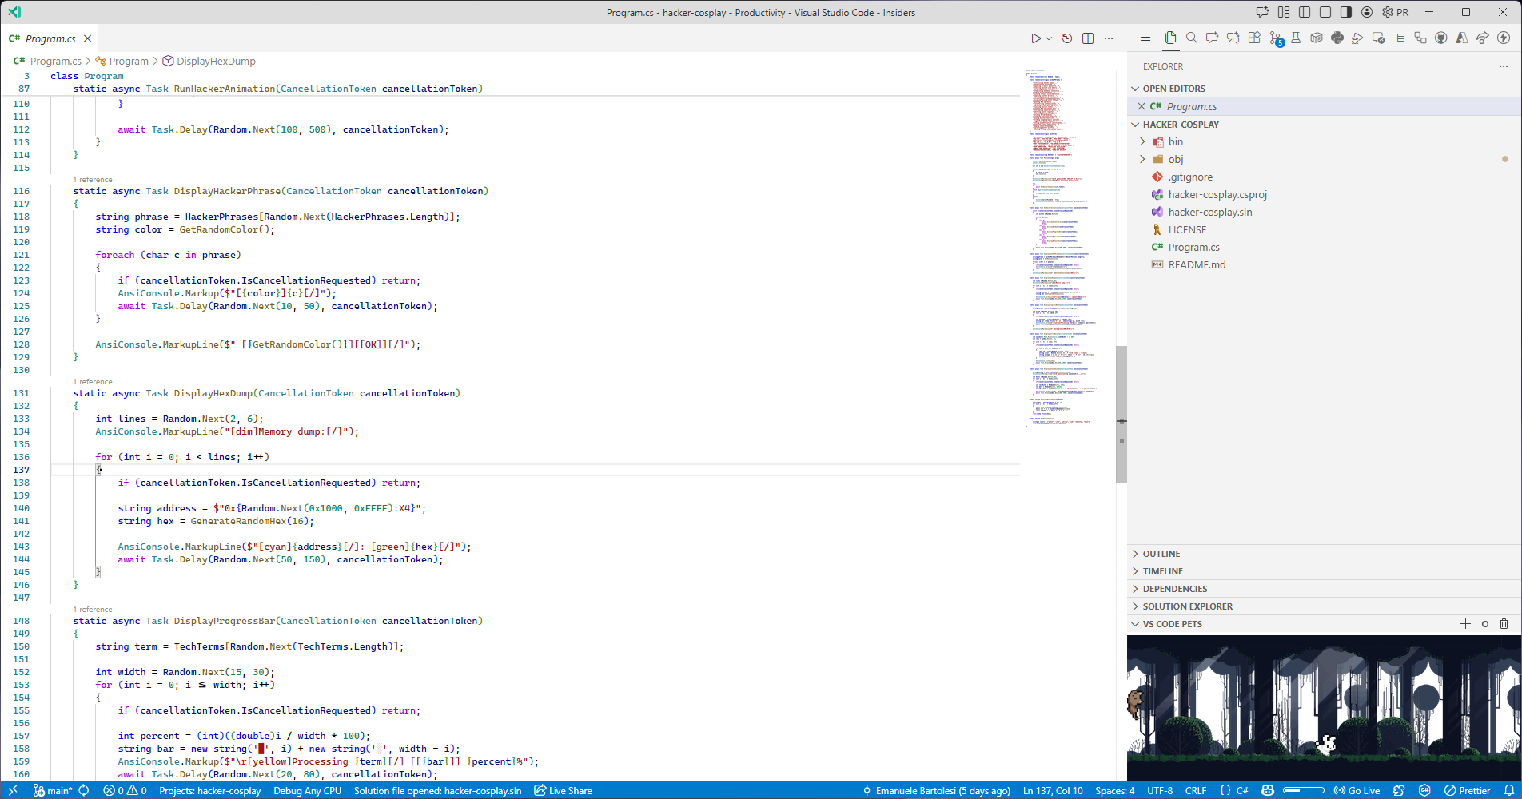
Task: Select the Program.cs editor tab
Action: coord(50,38)
